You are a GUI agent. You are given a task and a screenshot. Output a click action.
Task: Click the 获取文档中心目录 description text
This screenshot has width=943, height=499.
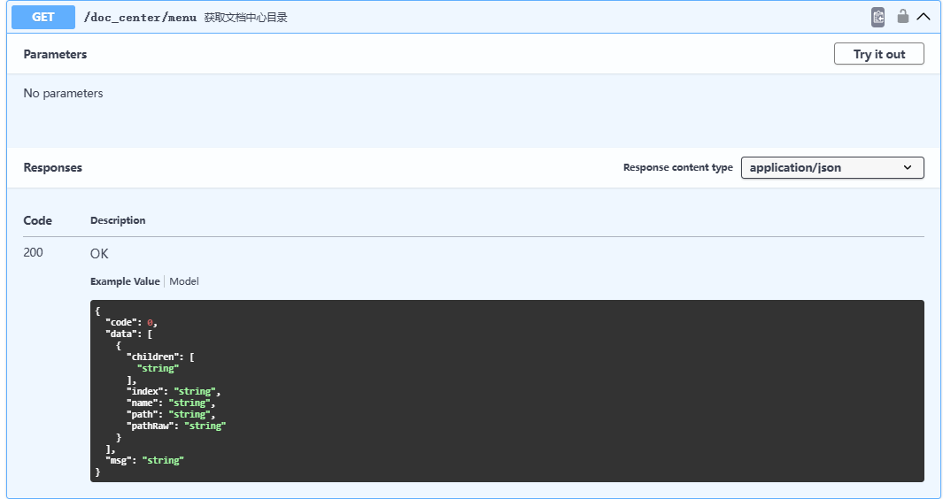[245, 18]
